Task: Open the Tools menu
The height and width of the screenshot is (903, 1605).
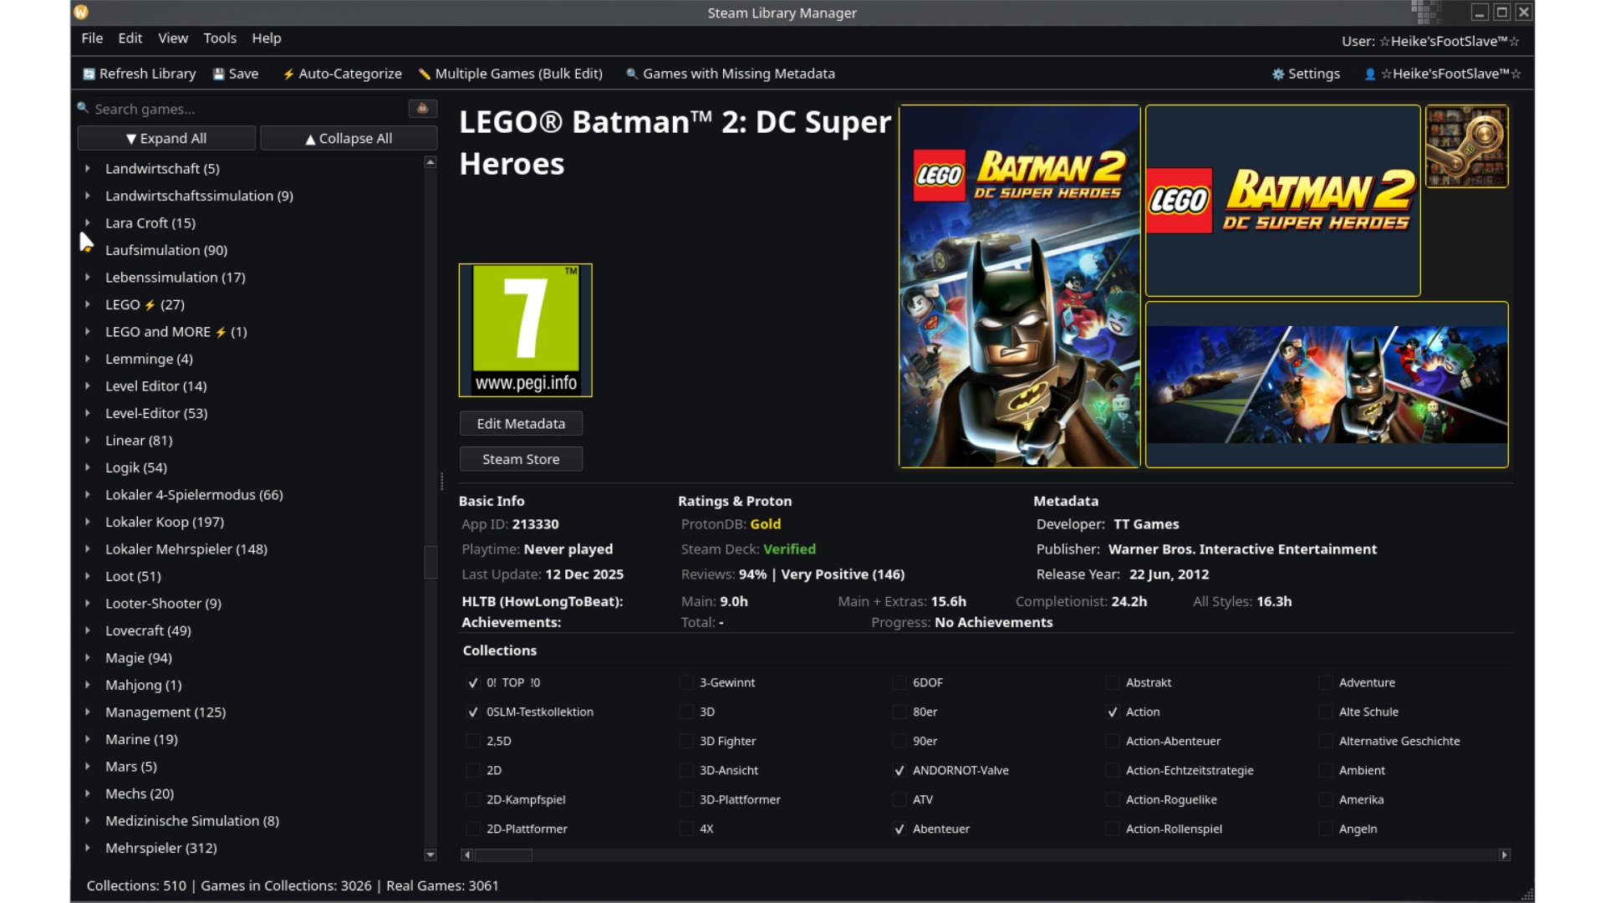Action: [x=219, y=38]
